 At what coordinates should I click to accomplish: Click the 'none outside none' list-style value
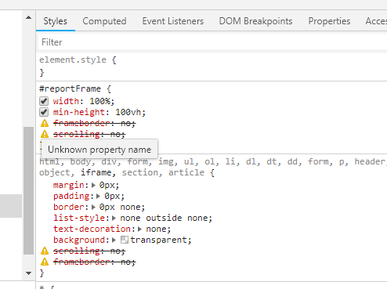point(164,218)
